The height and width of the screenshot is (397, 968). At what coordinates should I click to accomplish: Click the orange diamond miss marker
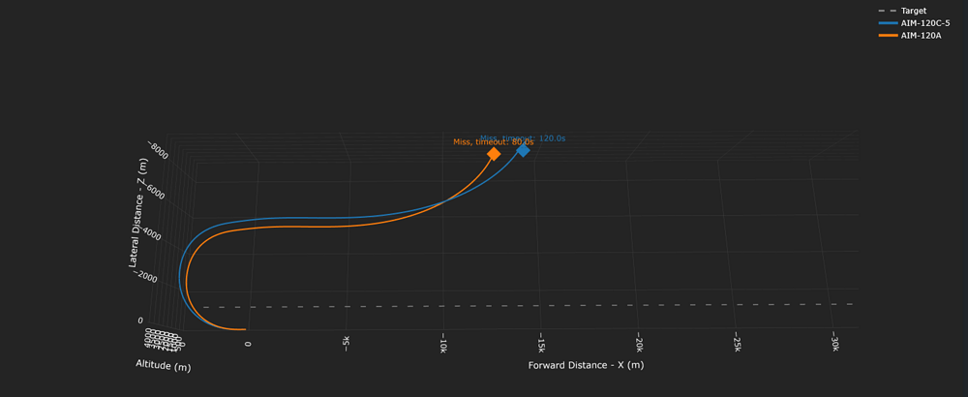click(x=494, y=154)
